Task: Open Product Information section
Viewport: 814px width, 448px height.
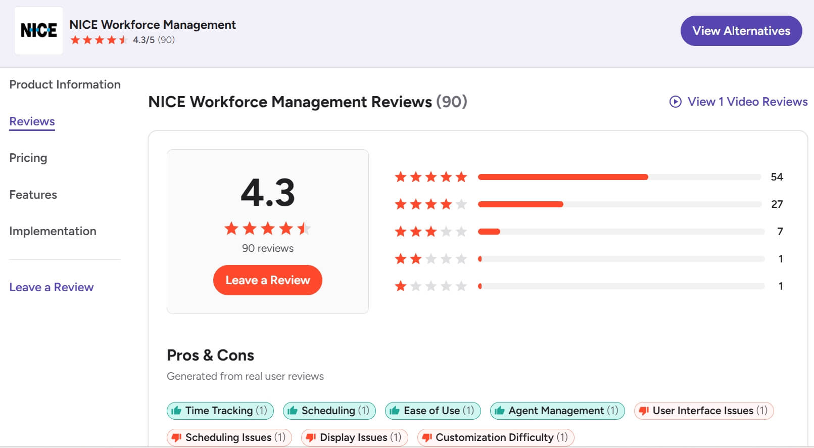Action: [65, 84]
